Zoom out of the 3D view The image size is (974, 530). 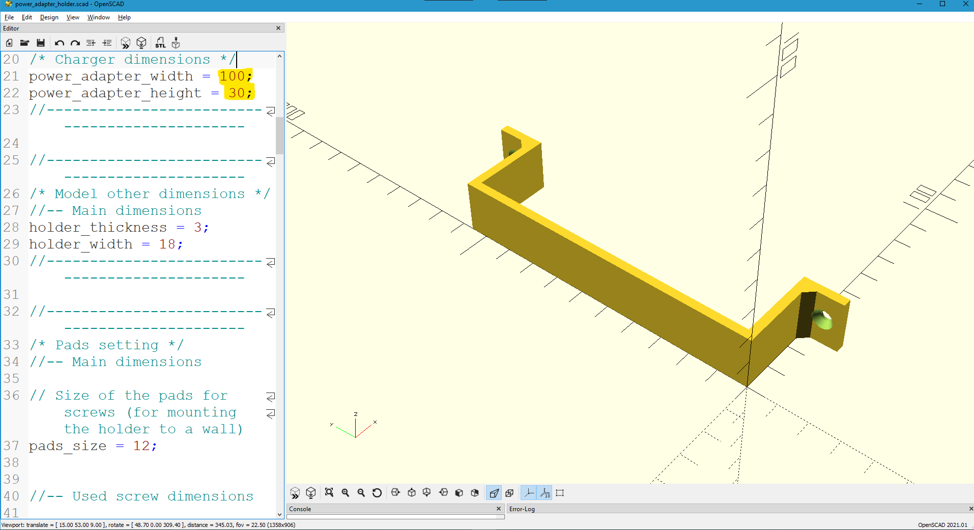tap(361, 493)
